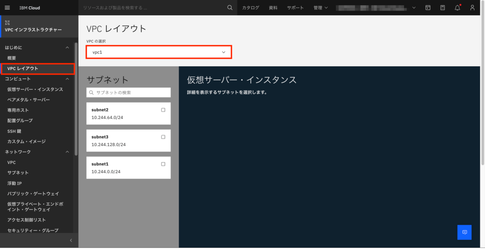Select 概要 in the sidebar
Viewport: 485px width, 250px height.
[12, 58]
